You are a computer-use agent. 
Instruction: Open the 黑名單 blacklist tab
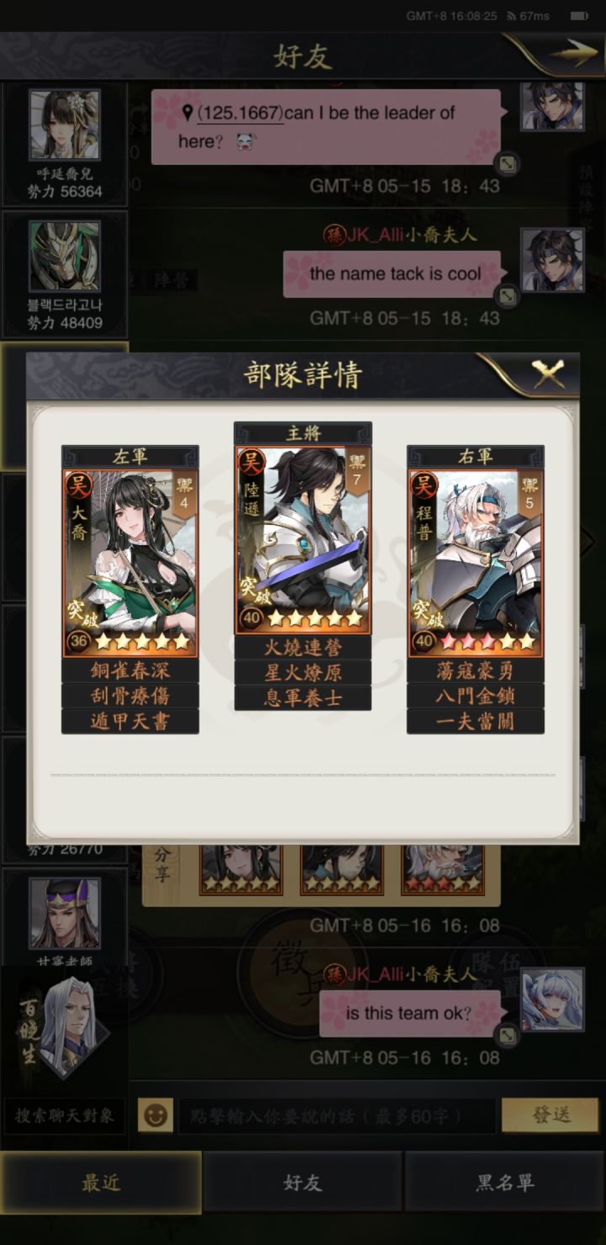click(505, 1182)
